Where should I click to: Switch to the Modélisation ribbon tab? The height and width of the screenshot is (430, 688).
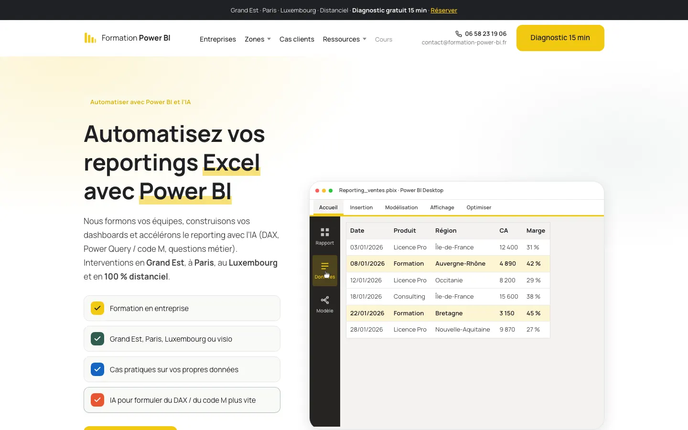401,207
